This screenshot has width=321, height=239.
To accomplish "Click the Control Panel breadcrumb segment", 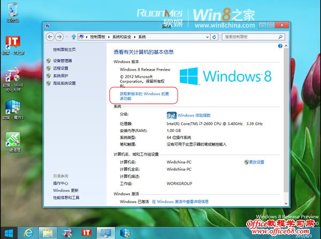I will click(98, 37).
